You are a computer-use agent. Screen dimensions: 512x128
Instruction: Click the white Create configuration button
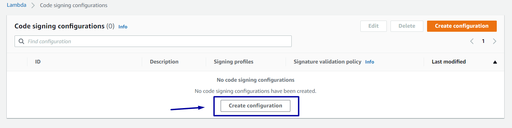[x=255, y=106]
